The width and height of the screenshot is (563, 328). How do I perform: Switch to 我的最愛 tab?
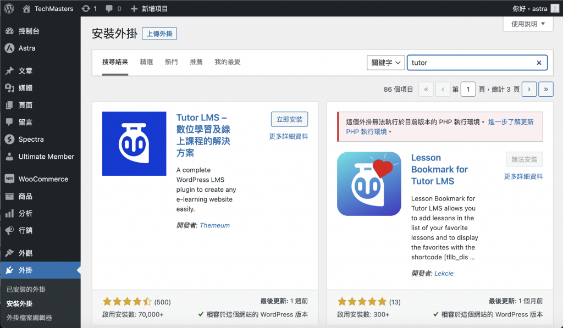[x=227, y=62]
